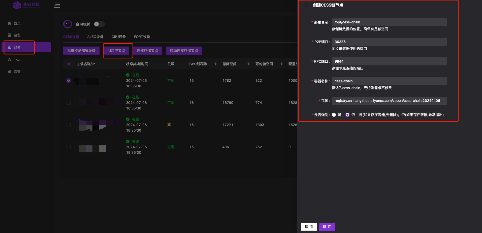Click the home icon in sidebar
The height and width of the screenshot is (233, 482).
[x=9, y=23]
